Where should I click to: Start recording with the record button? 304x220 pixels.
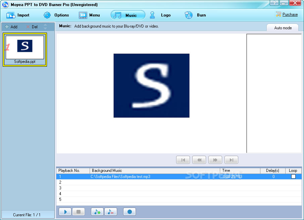(130, 212)
